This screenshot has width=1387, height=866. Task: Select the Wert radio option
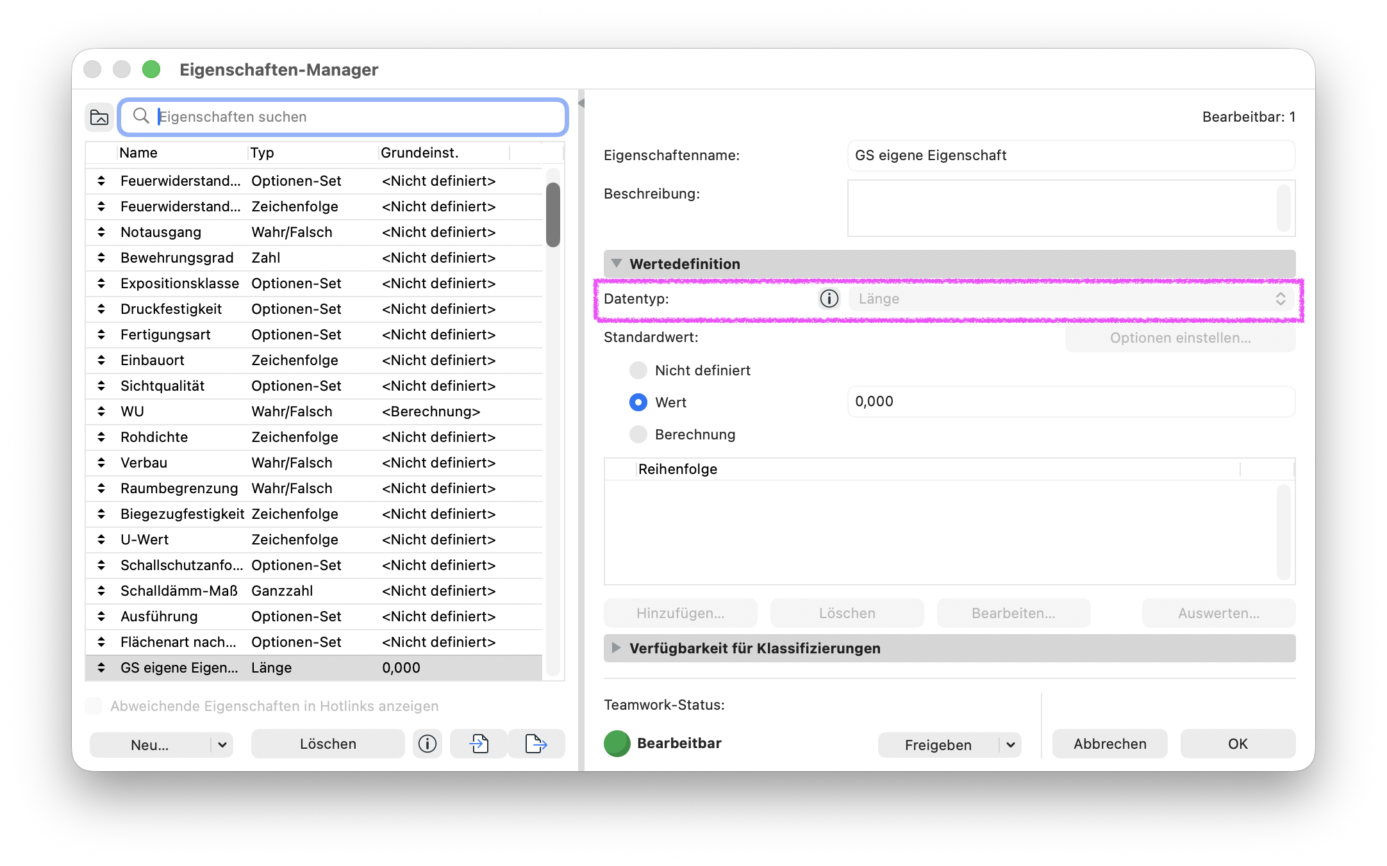pos(638,402)
